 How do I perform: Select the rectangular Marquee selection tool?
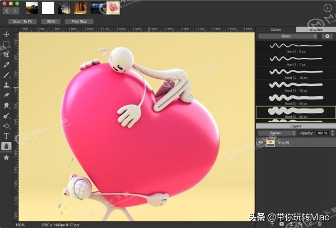(6, 45)
